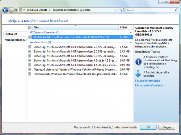Click the 29,0 MB size value

point(125,69)
